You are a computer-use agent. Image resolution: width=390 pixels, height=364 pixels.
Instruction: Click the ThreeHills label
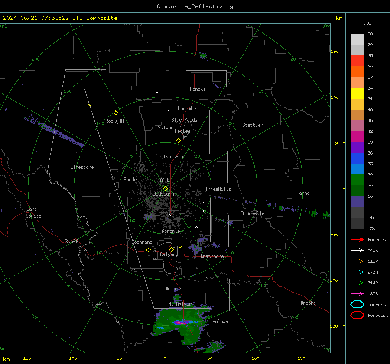coord(218,189)
